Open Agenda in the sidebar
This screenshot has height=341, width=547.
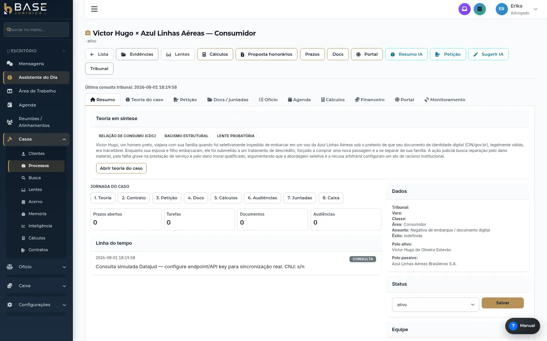[x=36, y=105]
